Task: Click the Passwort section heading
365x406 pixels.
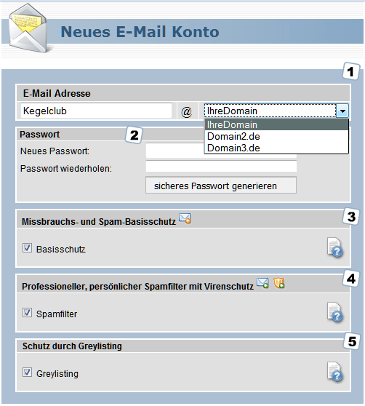Action: [39, 135]
